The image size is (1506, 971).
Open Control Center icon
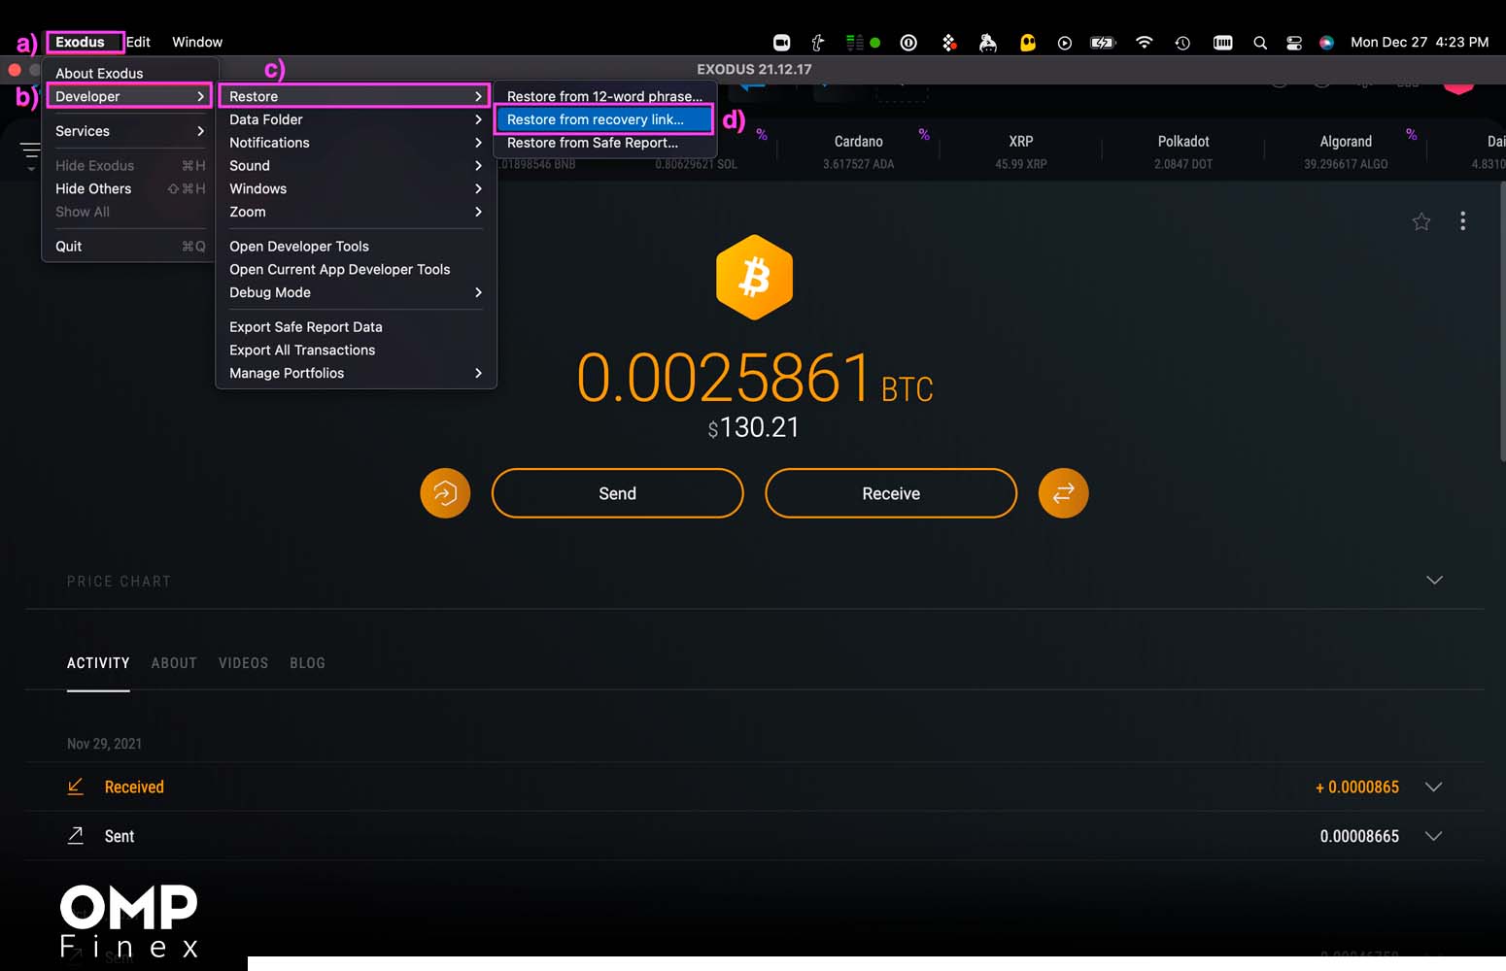(x=1294, y=43)
